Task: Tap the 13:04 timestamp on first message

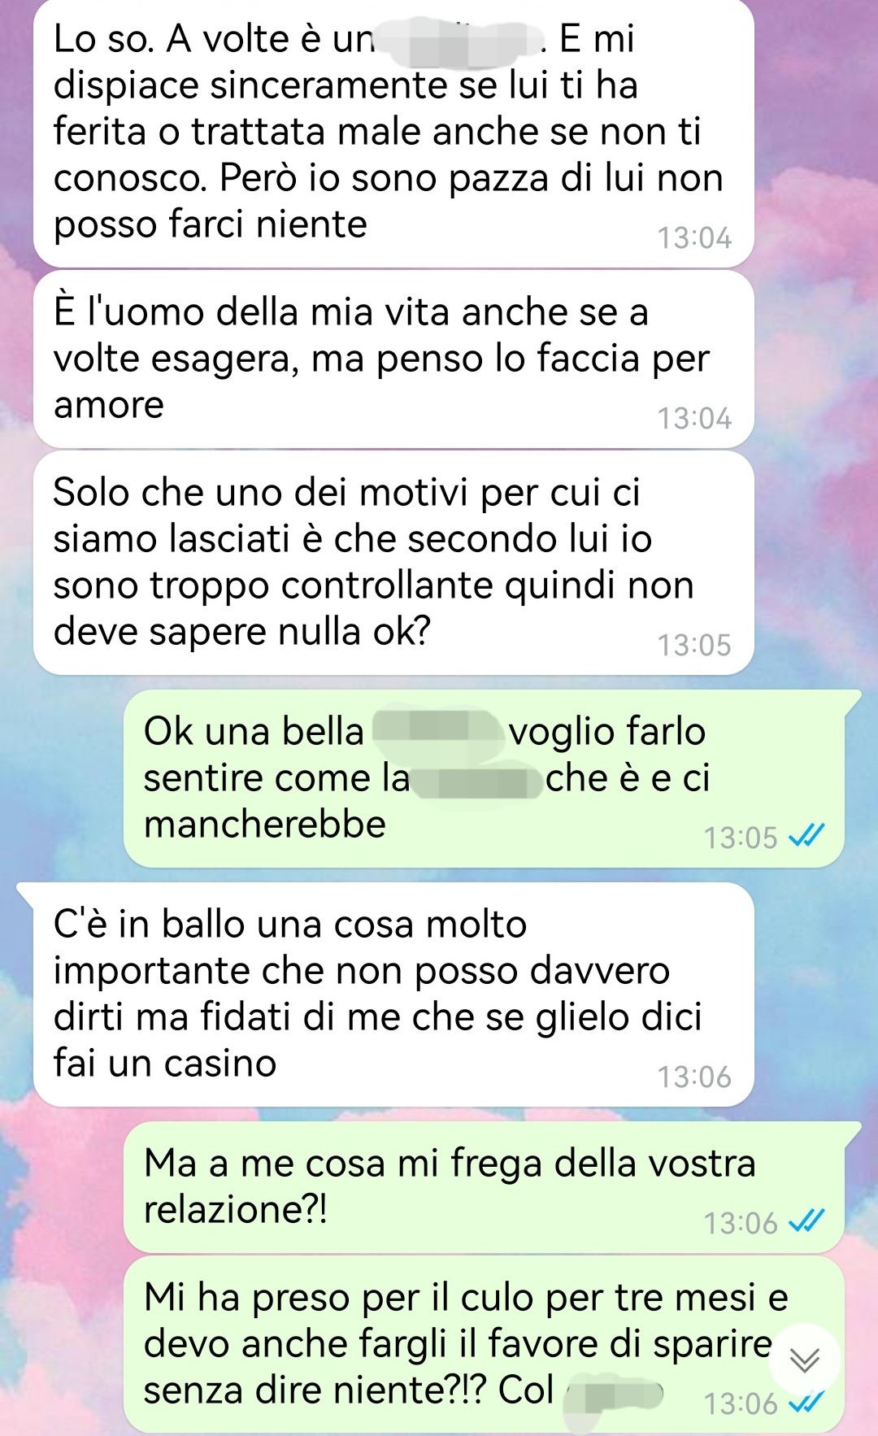Action: pyautogui.click(x=694, y=238)
